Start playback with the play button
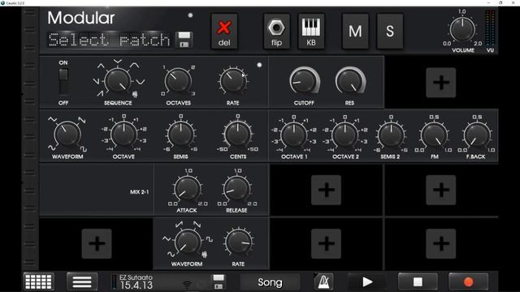The width and height of the screenshot is (520, 292). pyautogui.click(x=367, y=281)
